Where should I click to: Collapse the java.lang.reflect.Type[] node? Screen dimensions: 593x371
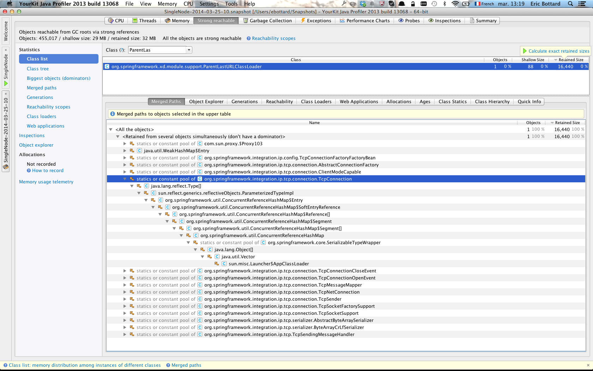132,186
